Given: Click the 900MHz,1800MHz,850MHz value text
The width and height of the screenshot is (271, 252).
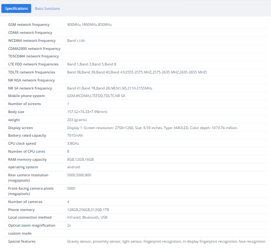Looking at the screenshot, I should point(89,24).
